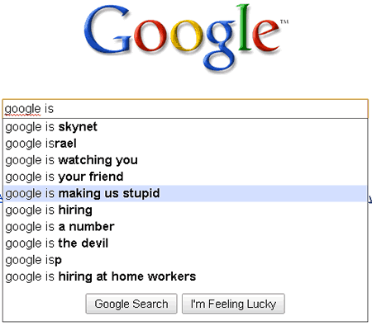Focus the search box containing 'google is'
The image size is (372, 326).
[185, 109]
